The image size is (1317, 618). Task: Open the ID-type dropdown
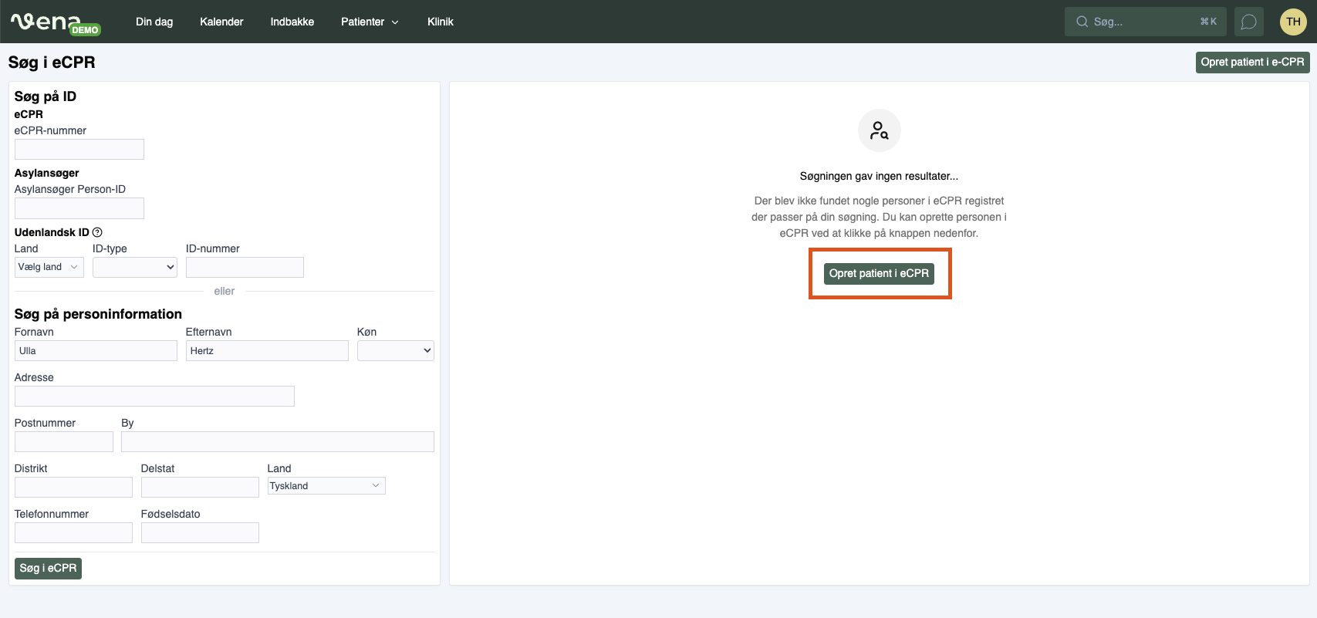point(134,267)
